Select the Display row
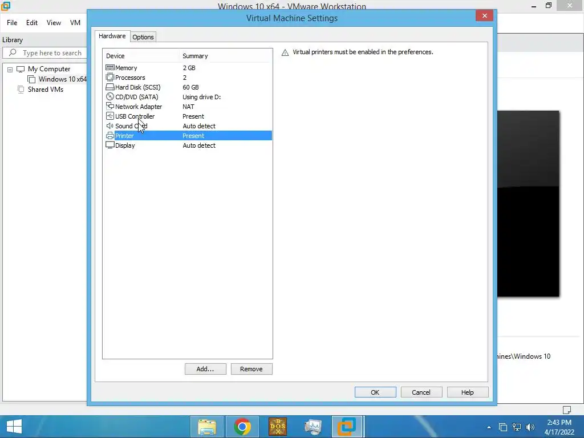This screenshot has width=584, height=438. pyautogui.click(x=188, y=145)
